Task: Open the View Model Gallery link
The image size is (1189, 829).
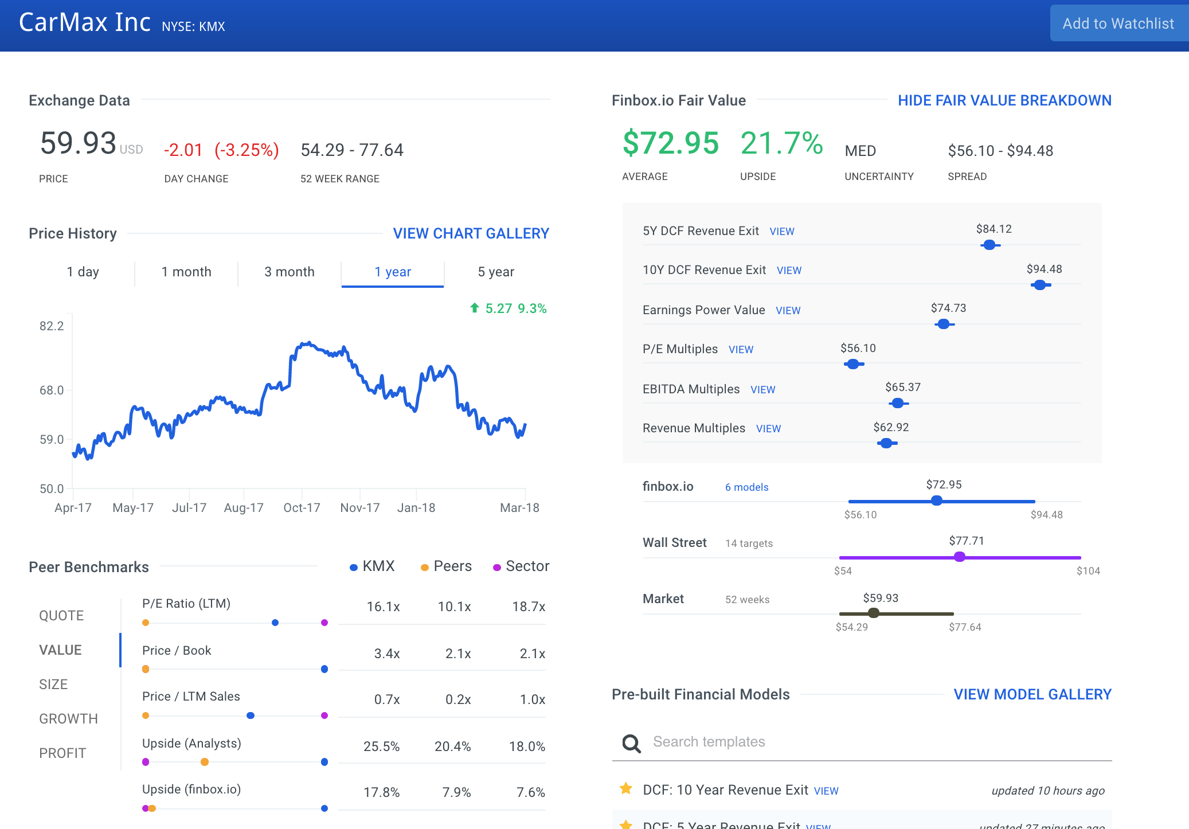Action: [x=1032, y=694]
